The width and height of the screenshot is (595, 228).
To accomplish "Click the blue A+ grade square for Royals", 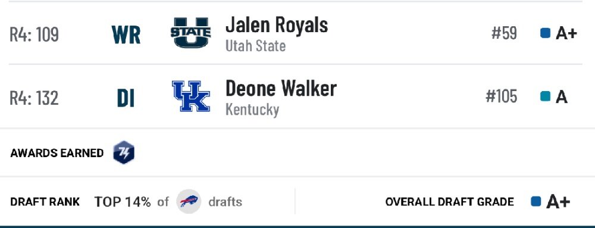I will click(x=545, y=33).
